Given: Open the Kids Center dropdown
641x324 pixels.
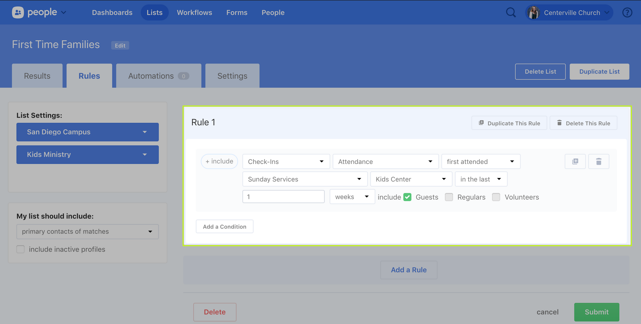Looking at the screenshot, I should [411, 179].
